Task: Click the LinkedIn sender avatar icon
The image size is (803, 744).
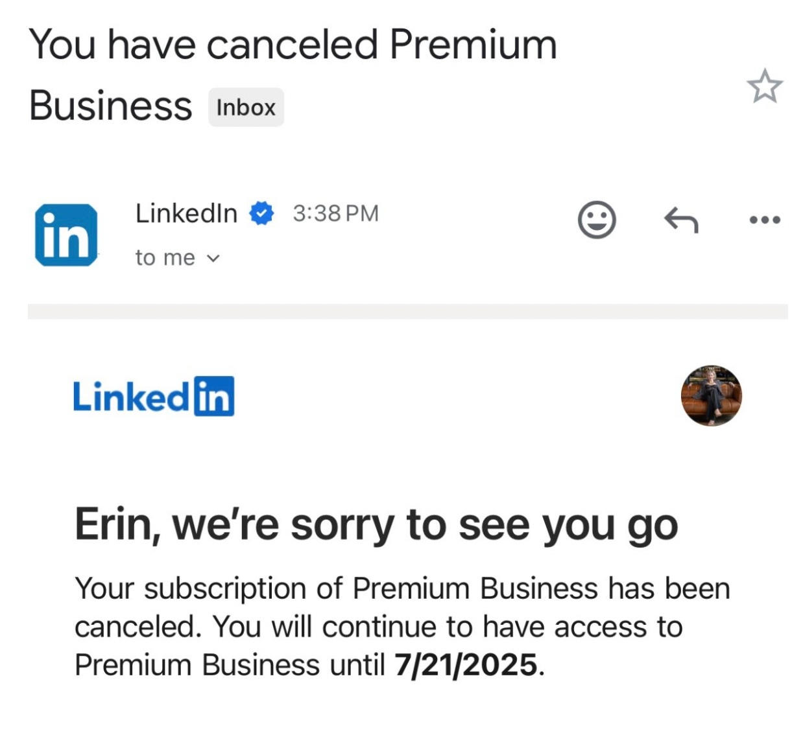Action: pos(66,235)
